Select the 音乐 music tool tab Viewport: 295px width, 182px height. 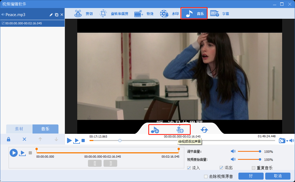pyautogui.click(x=194, y=13)
